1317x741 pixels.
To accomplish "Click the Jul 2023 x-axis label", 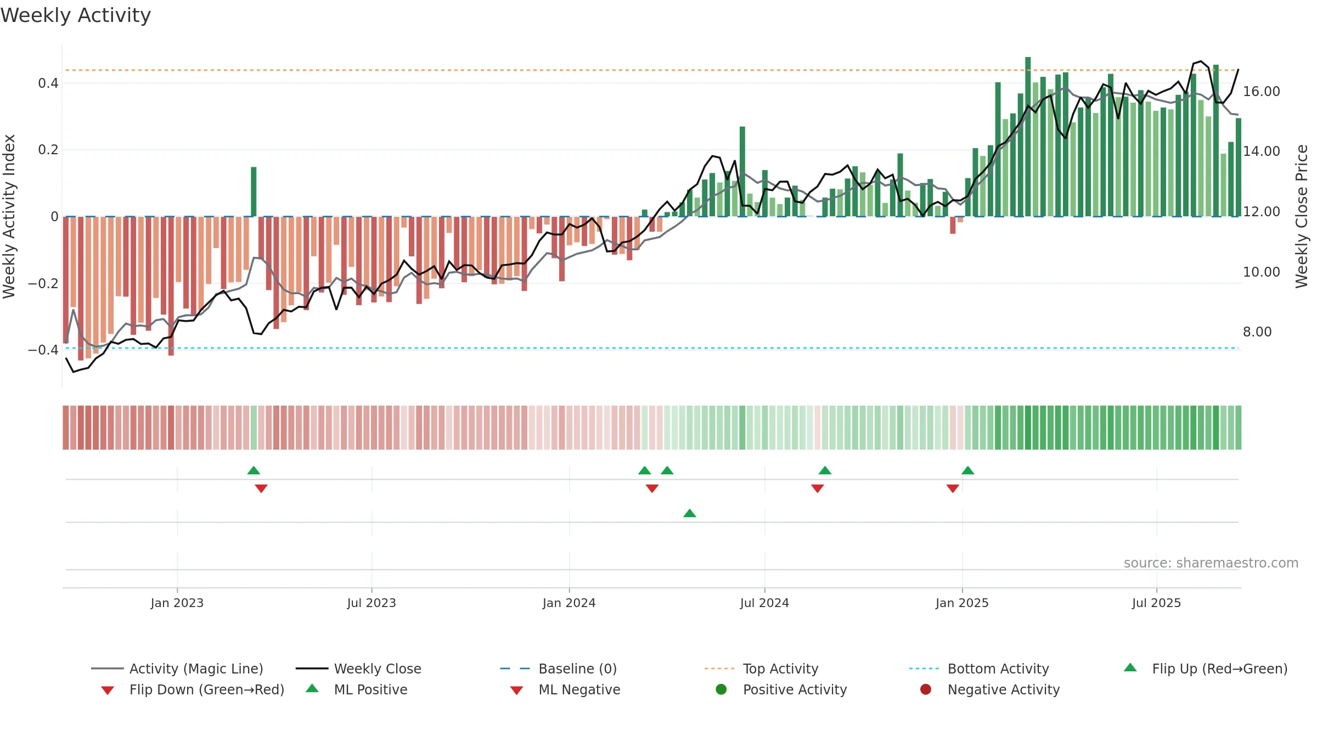I will click(372, 603).
